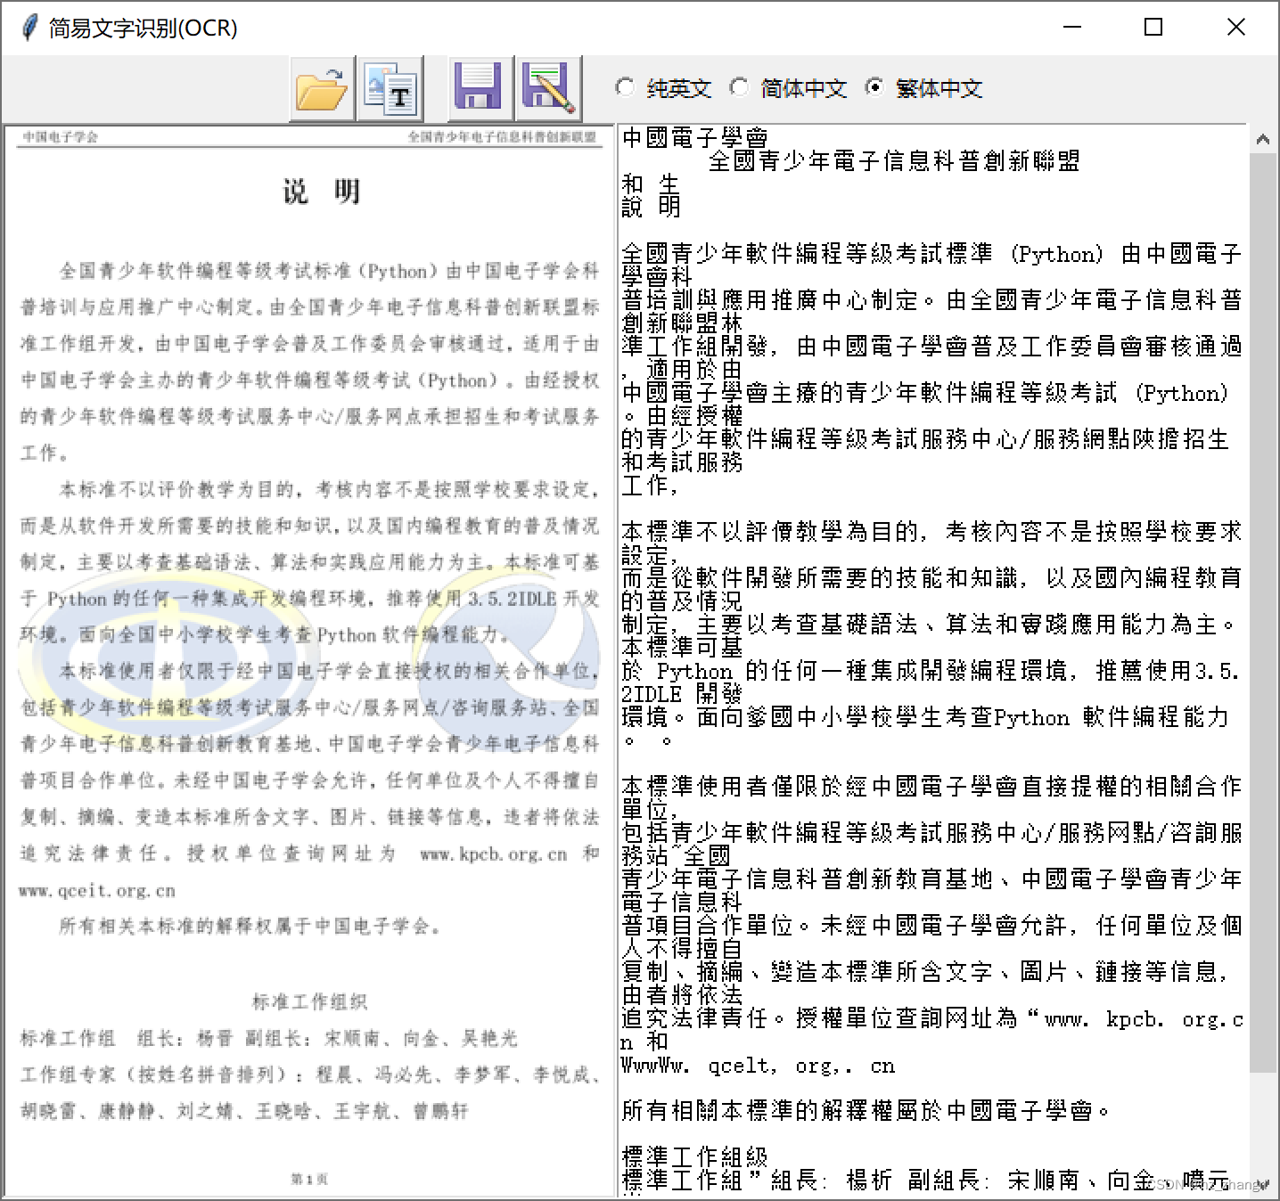The image size is (1280, 1201).
Task: Click the result line 標準工作組級
Action: tap(695, 1157)
